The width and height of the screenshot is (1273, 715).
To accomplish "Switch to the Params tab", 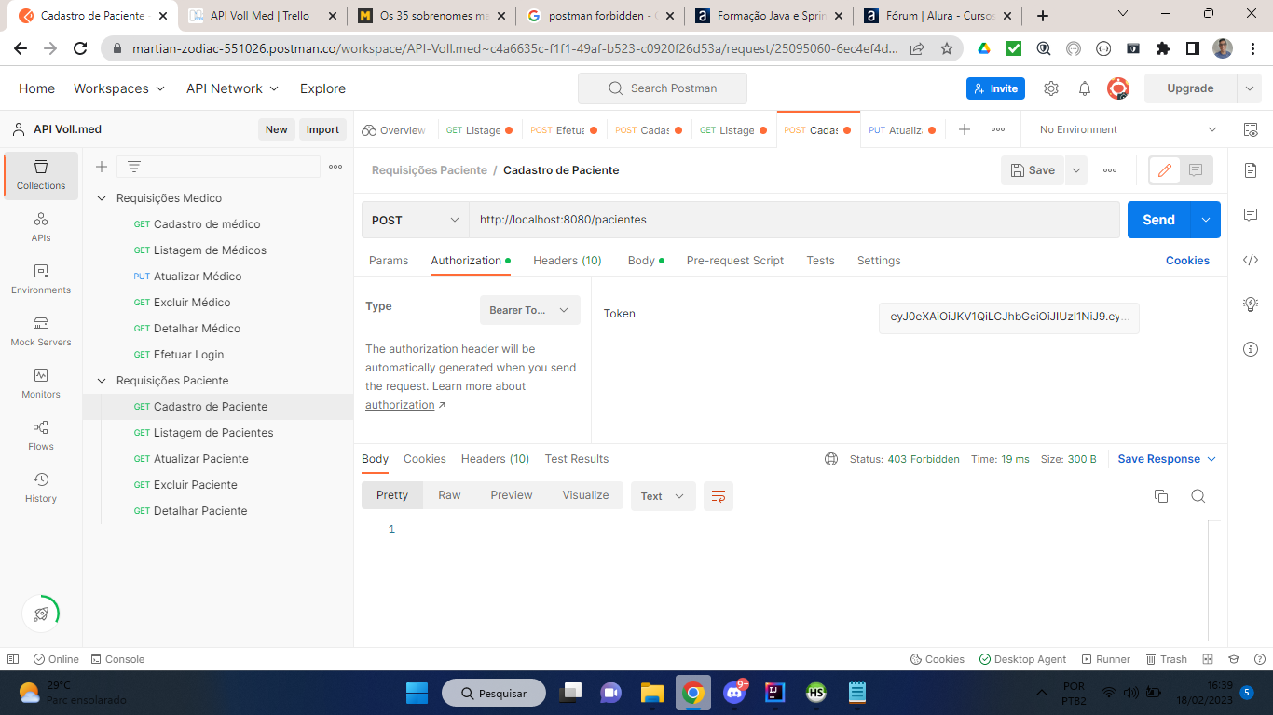I will (389, 261).
